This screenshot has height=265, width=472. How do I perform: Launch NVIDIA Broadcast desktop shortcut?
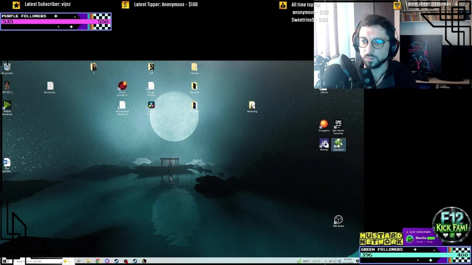(7, 108)
